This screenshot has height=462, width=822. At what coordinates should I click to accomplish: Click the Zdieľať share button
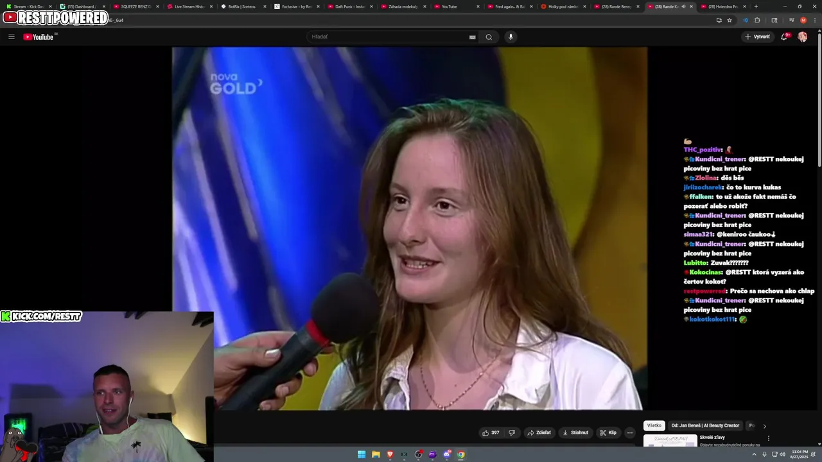pos(539,432)
